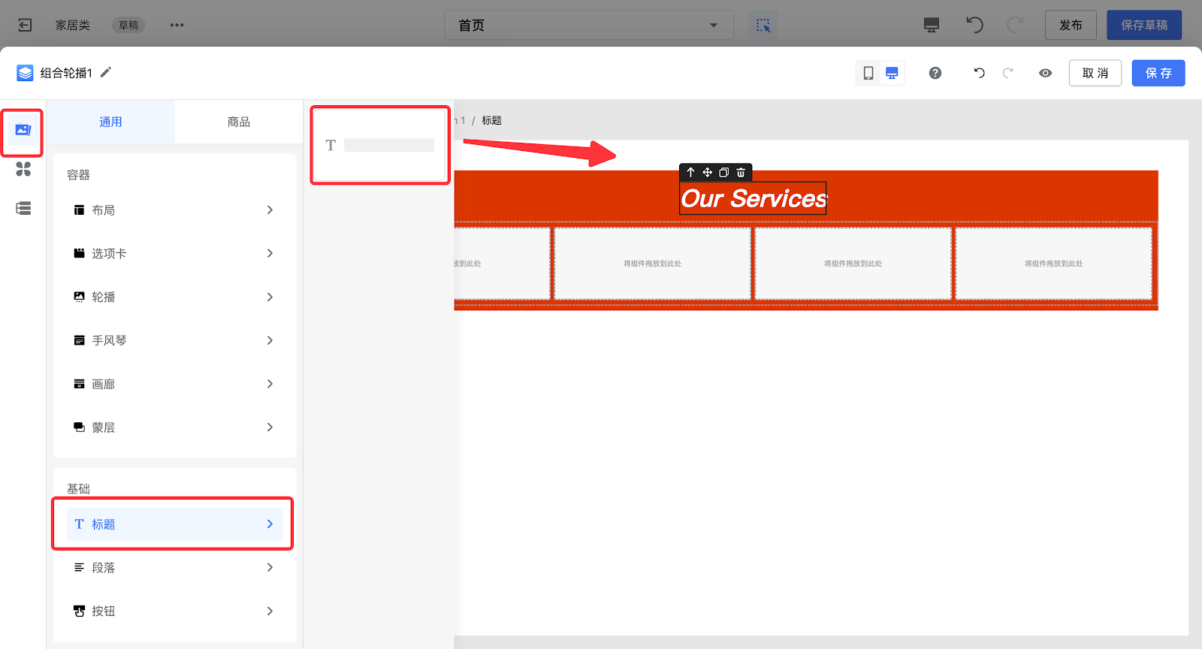Click the move handle on heading toolbar

pos(707,173)
